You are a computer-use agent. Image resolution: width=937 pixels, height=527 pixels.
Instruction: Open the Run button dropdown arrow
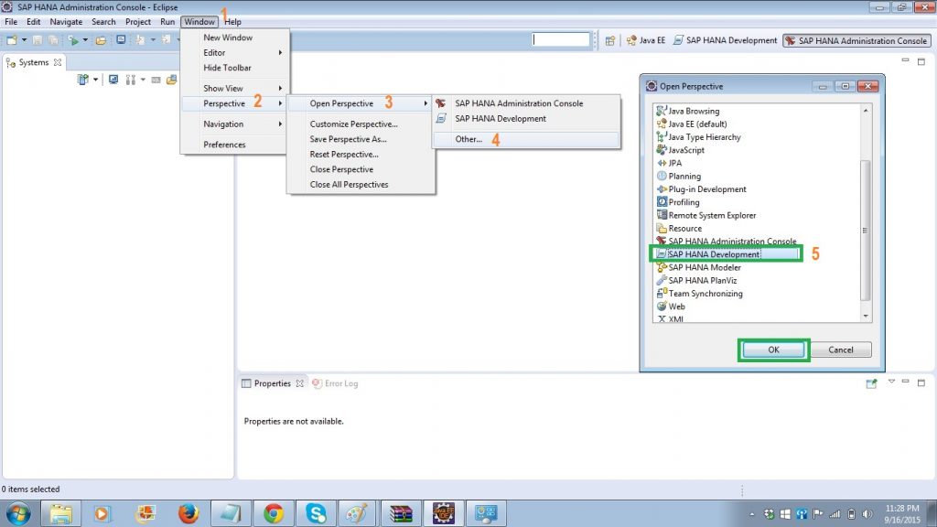point(85,40)
